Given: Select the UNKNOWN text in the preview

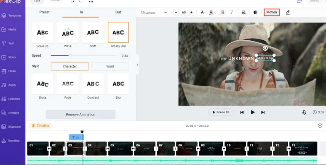Looking at the screenshot, I should coord(241,59).
